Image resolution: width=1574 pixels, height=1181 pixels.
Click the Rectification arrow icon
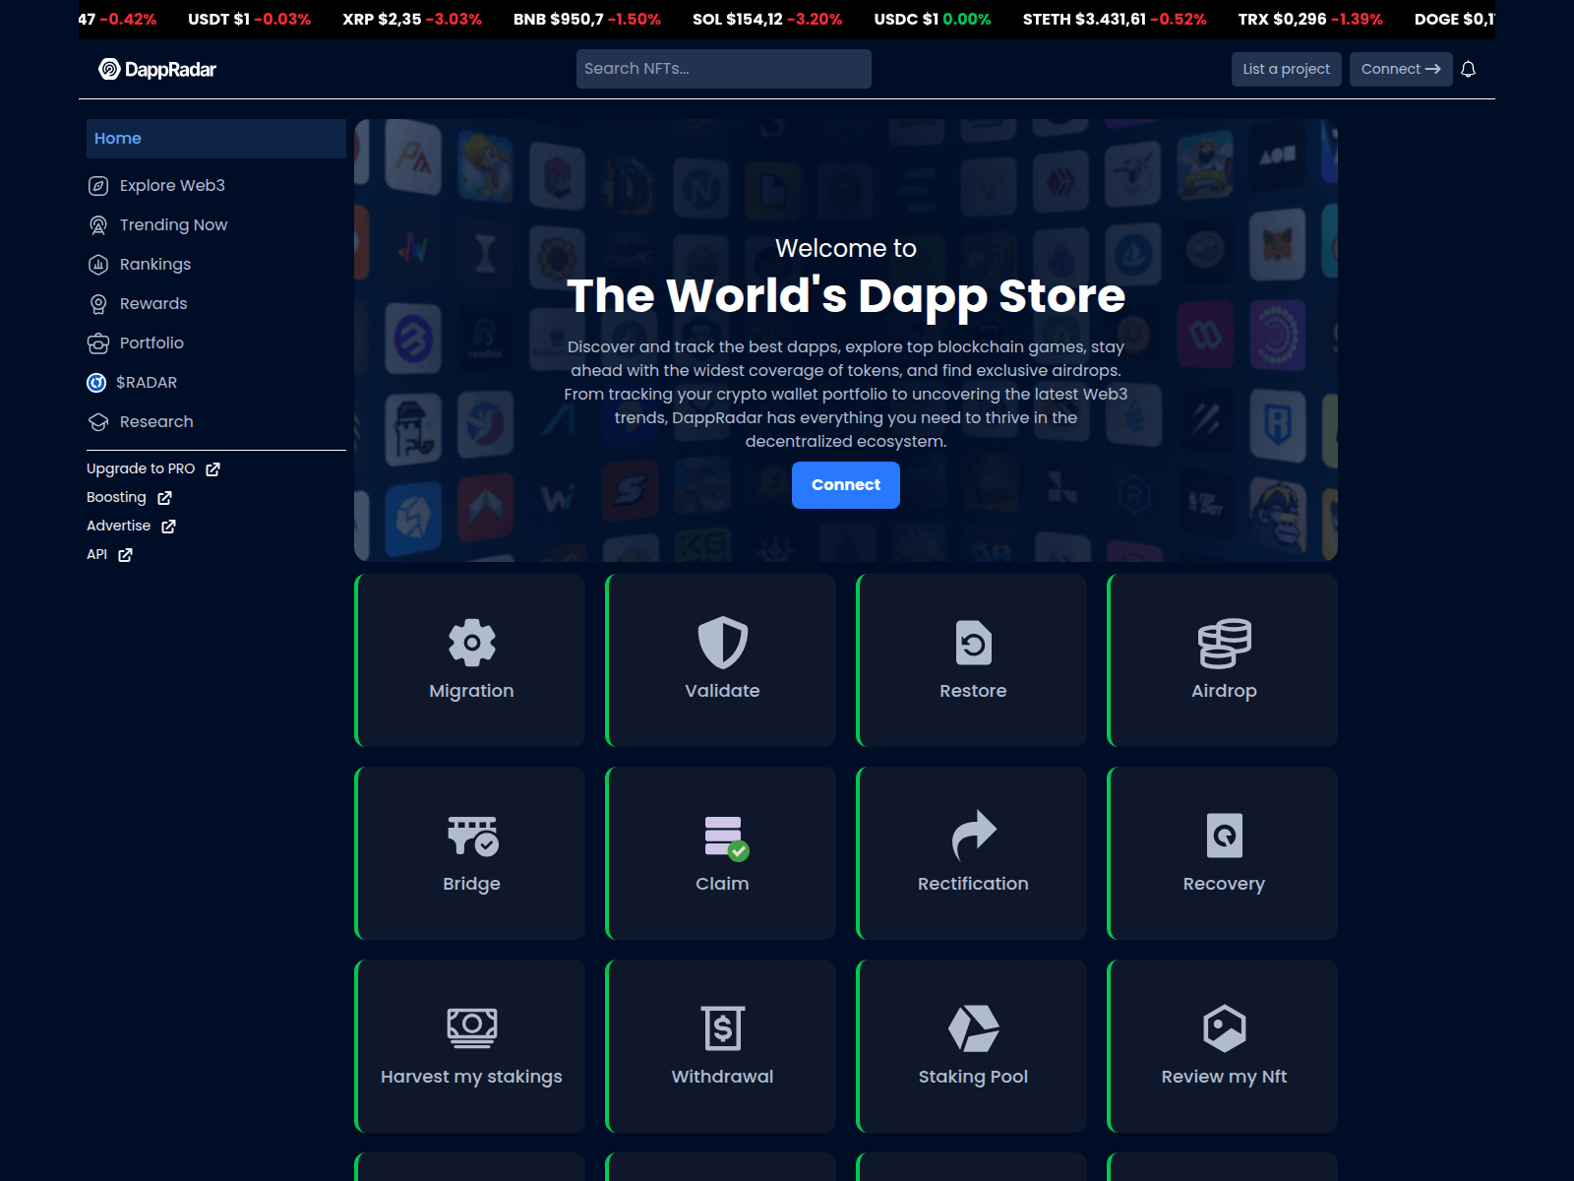[974, 835]
